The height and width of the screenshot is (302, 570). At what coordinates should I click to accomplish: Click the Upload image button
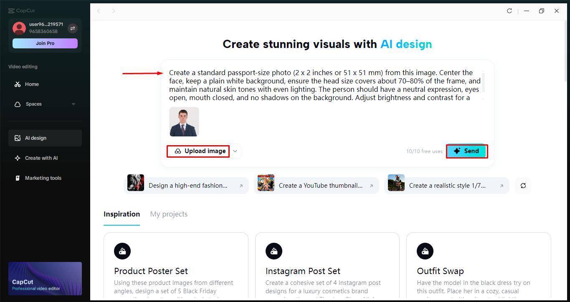[198, 151]
